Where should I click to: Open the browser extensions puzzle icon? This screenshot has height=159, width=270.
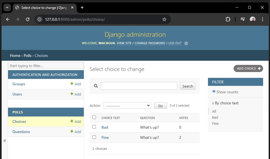point(228,19)
